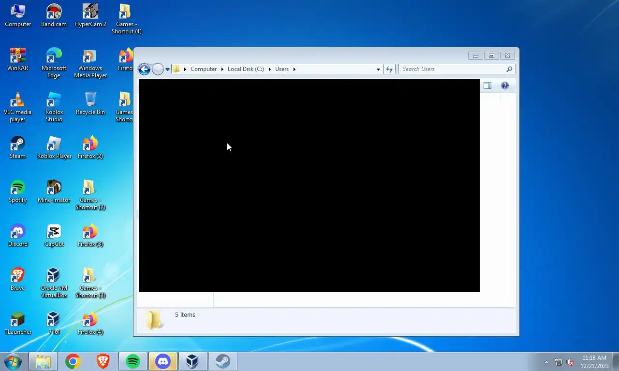The width and height of the screenshot is (619, 371).
Task: Expand arrow after Local Disk (C:) breadcrumb
Action: (270, 69)
